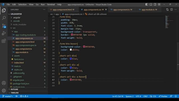Toggle the primary side bar layout icon

(147, 4)
